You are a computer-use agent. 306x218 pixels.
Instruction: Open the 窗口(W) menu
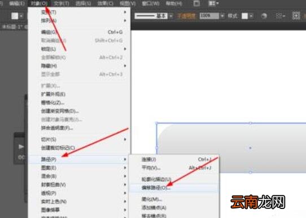tap(151, 3)
